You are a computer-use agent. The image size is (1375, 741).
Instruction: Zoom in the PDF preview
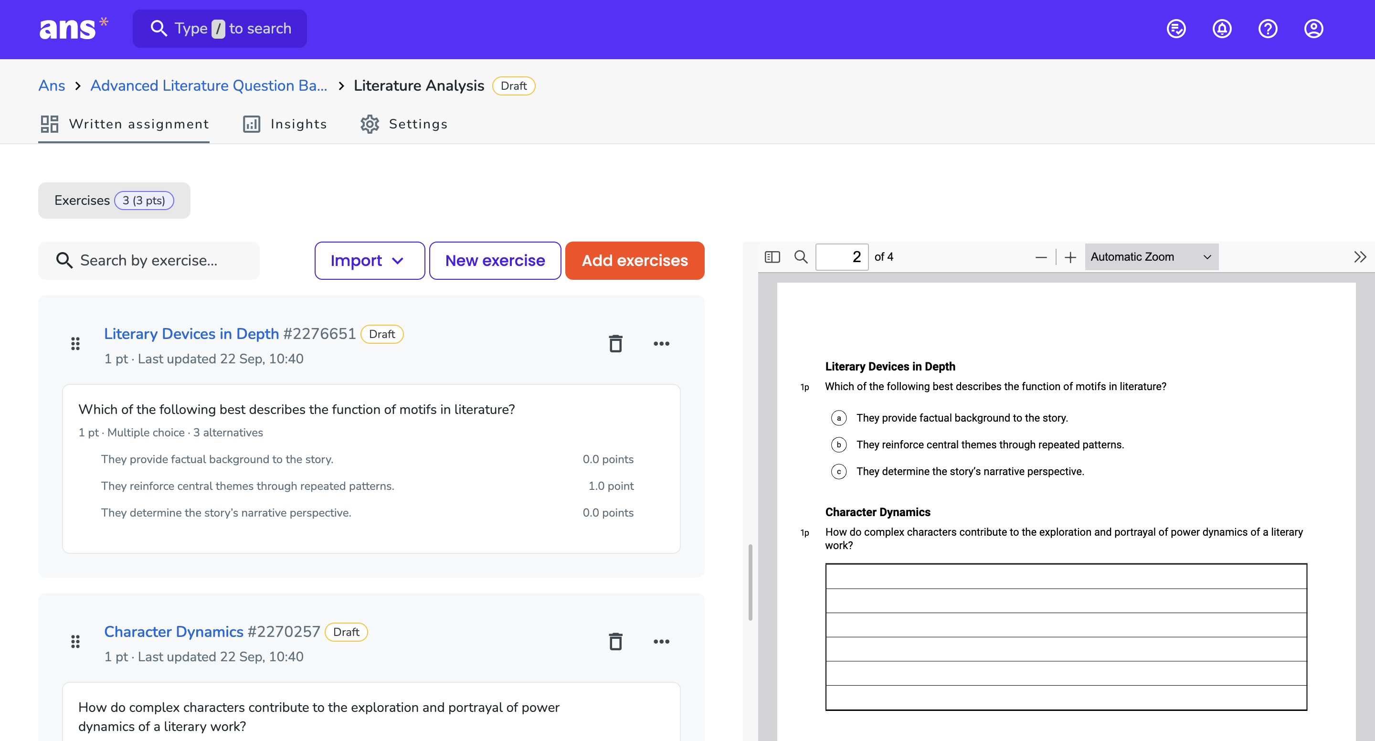pyautogui.click(x=1070, y=257)
